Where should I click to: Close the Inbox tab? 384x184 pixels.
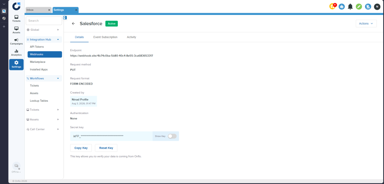pyautogui.click(x=49, y=10)
